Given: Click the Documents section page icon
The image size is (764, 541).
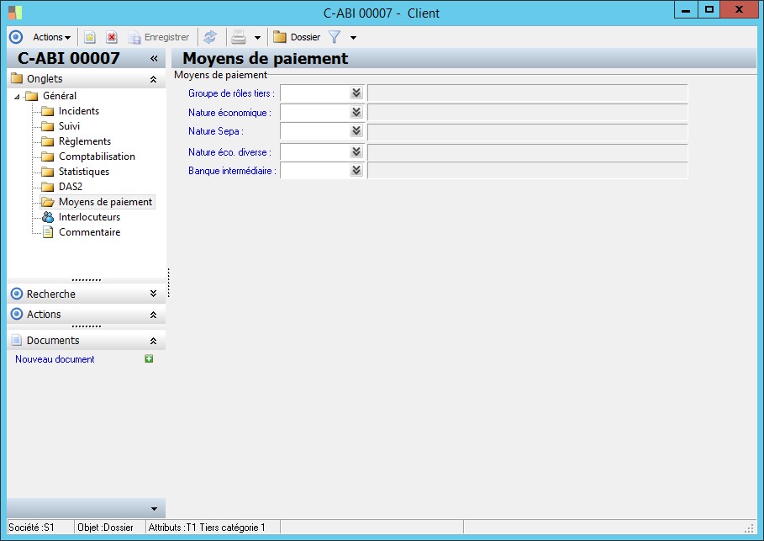Looking at the screenshot, I should click(x=17, y=340).
